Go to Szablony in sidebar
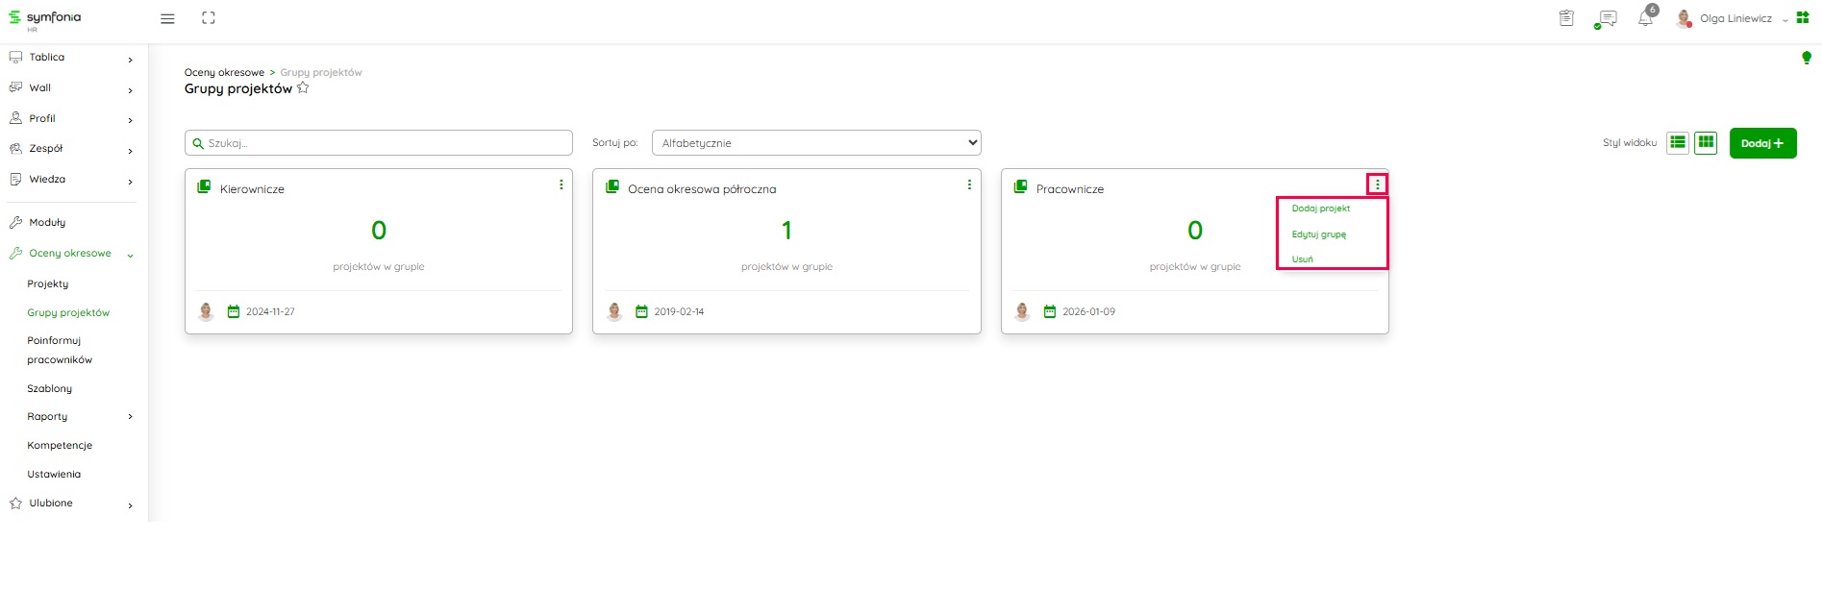The image size is (1822, 590). (x=50, y=389)
